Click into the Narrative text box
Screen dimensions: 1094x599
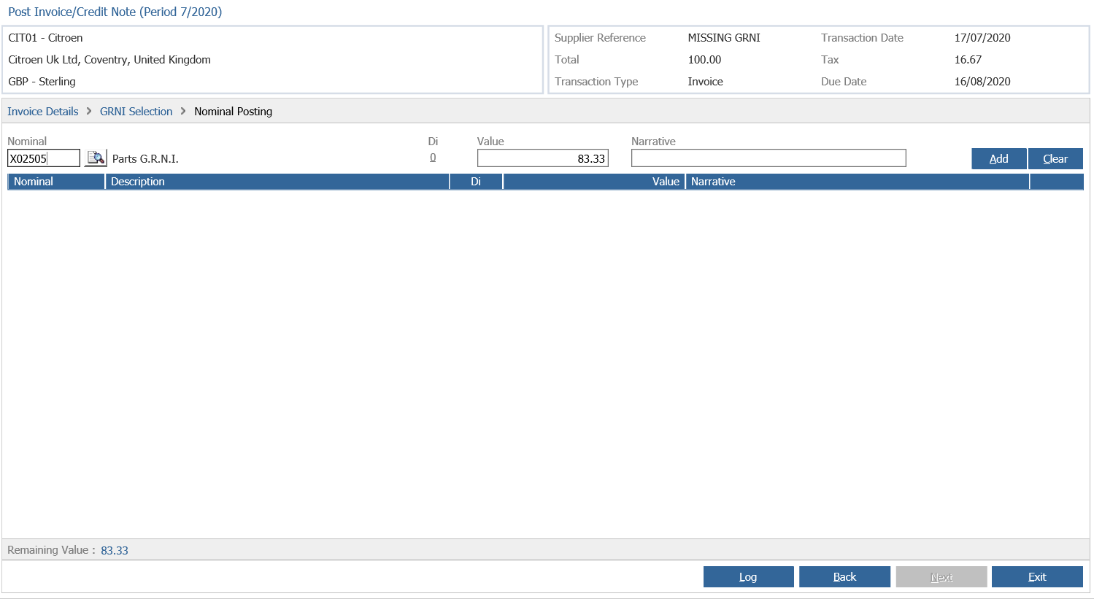click(769, 158)
